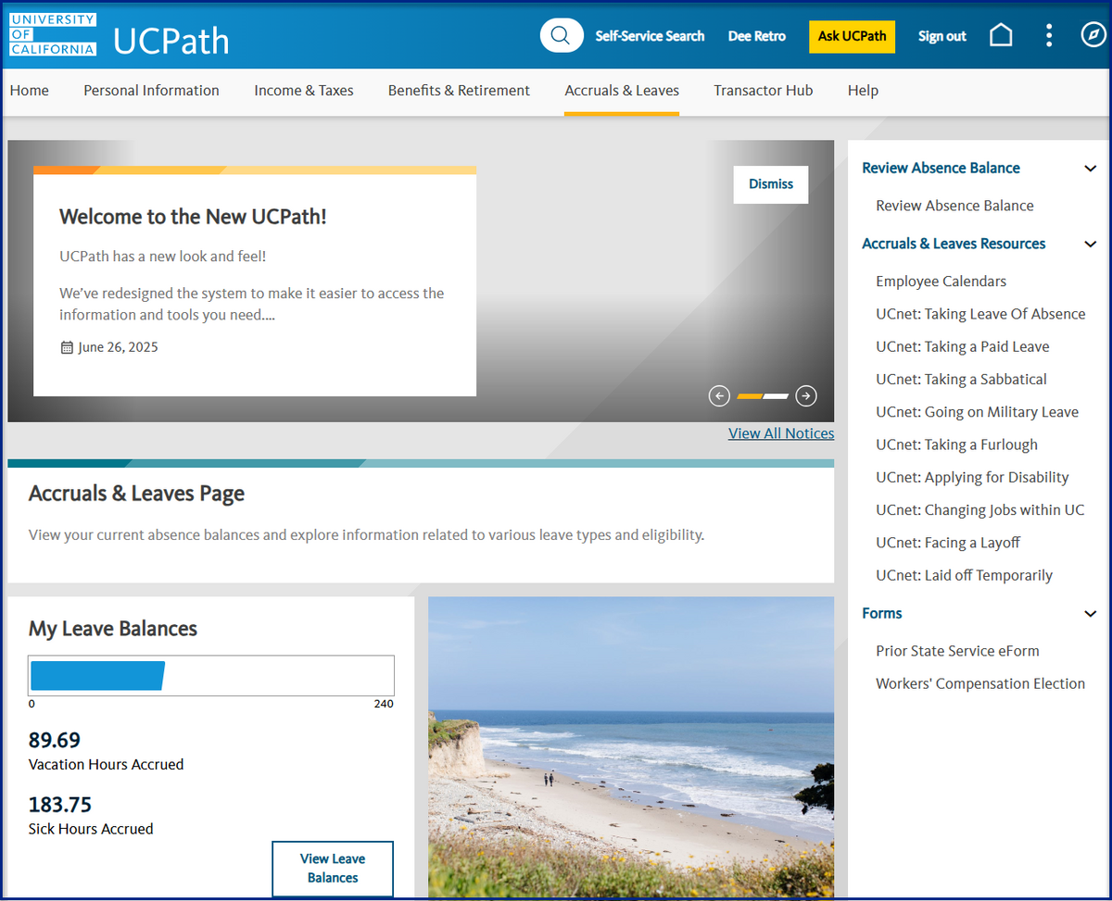Click Self-Service Search
Viewport: 1112px width, 901px height.
coord(650,36)
